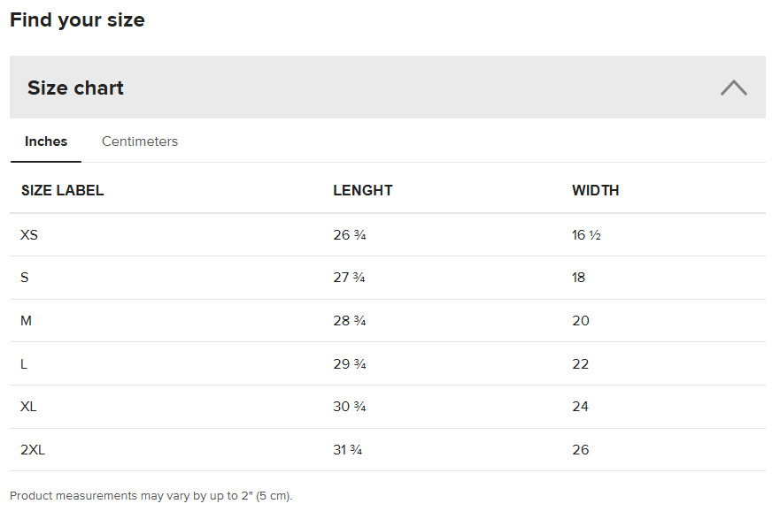
Task: Click the 26 ¾ length value
Action: pos(349,235)
